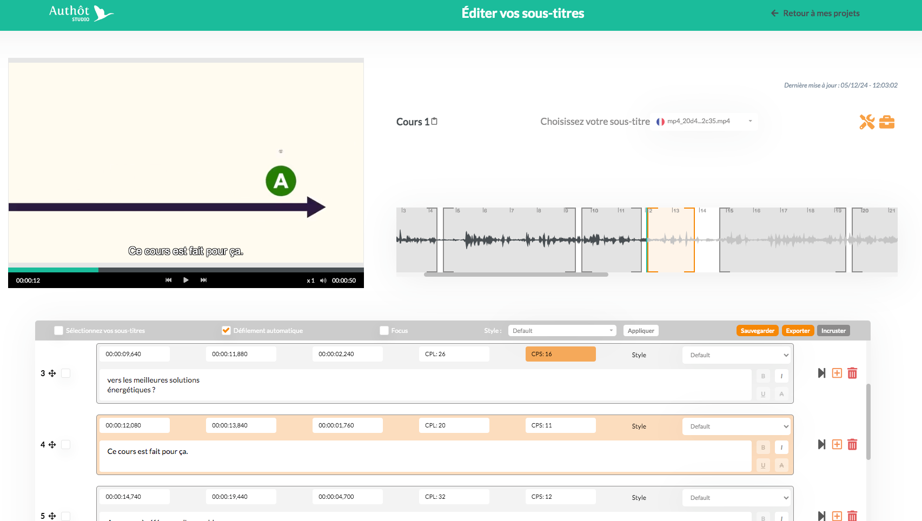The height and width of the screenshot is (521, 922).
Task: Select the highlighted waveform segment at marker 13
Action: pyautogui.click(x=671, y=240)
